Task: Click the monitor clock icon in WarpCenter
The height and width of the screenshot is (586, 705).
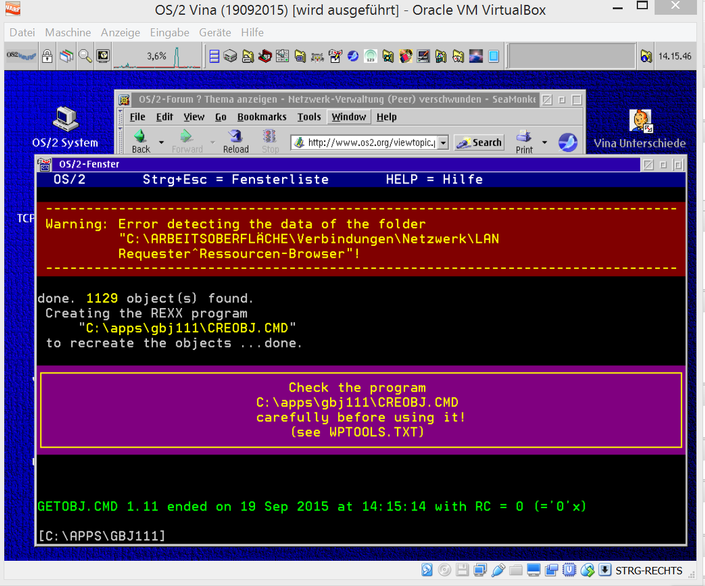Action: tap(103, 56)
